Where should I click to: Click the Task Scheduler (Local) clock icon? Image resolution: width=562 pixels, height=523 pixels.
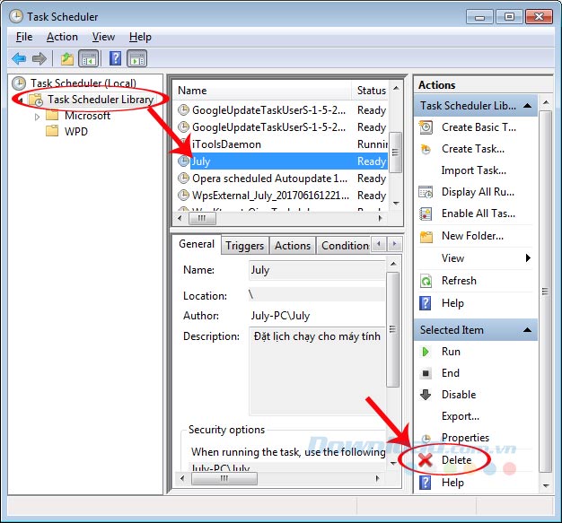tap(19, 83)
